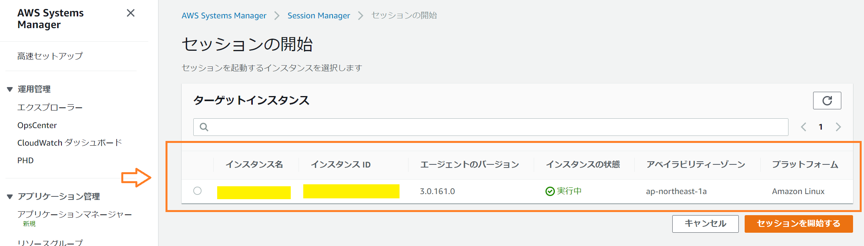Viewport: 864px width, 246px height.
Task: Open CloudWatch ダッシュボード
Action: click(70, 143)
